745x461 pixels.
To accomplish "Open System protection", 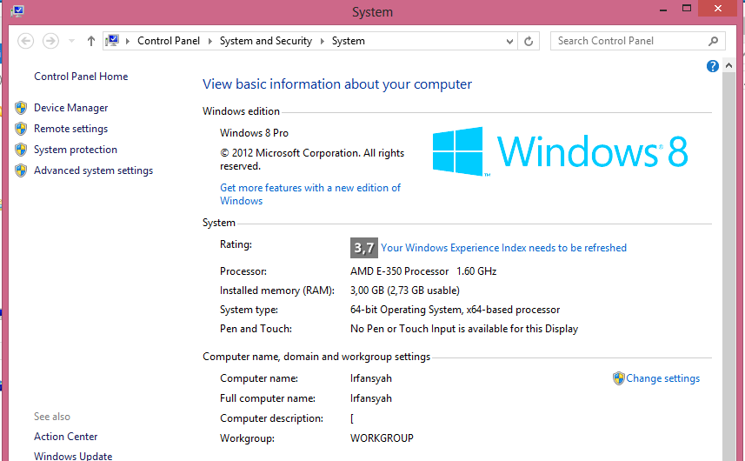I will coord(75,150).
